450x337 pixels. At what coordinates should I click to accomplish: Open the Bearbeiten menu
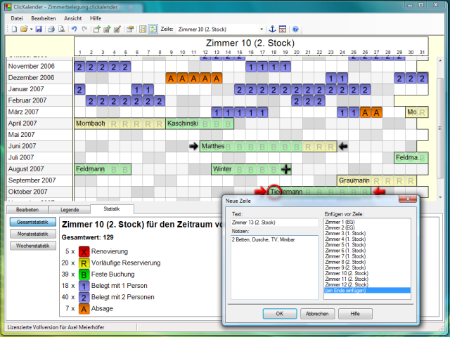coord(44,17)
